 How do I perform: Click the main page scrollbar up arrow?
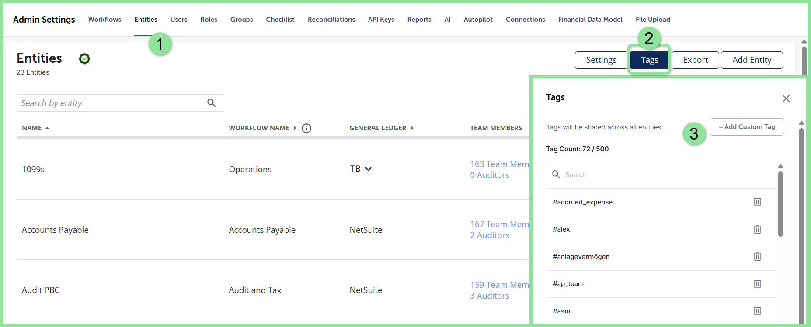point(804,41)
